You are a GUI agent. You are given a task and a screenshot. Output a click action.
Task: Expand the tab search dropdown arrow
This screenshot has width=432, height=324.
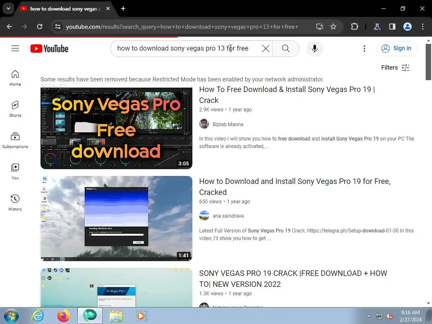click(x=8, y=8)
